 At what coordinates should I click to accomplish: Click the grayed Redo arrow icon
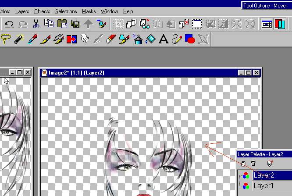tap(23, 24)
